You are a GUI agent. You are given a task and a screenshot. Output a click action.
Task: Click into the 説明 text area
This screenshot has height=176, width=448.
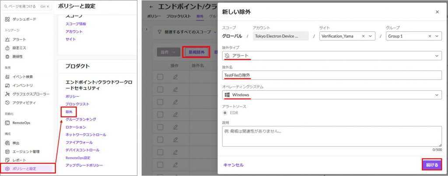coord(332,137)
